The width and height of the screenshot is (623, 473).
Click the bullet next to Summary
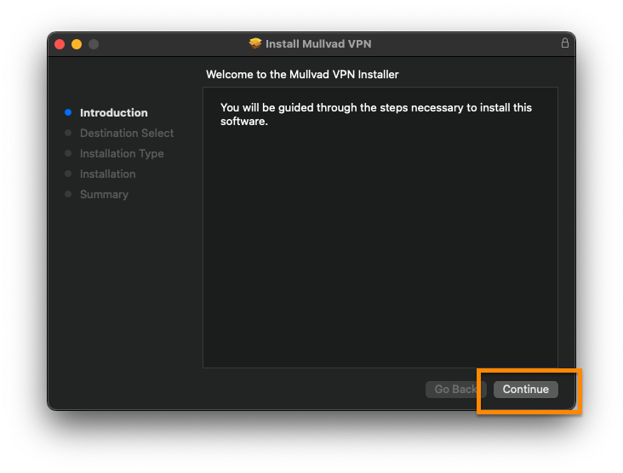68,194
